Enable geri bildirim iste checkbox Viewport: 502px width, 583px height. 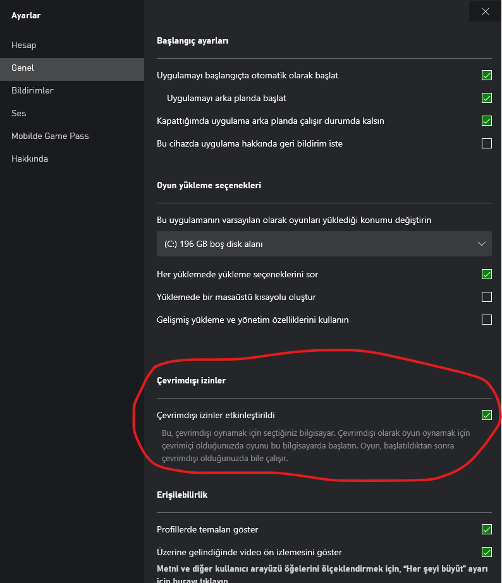[x=487, y=143]
